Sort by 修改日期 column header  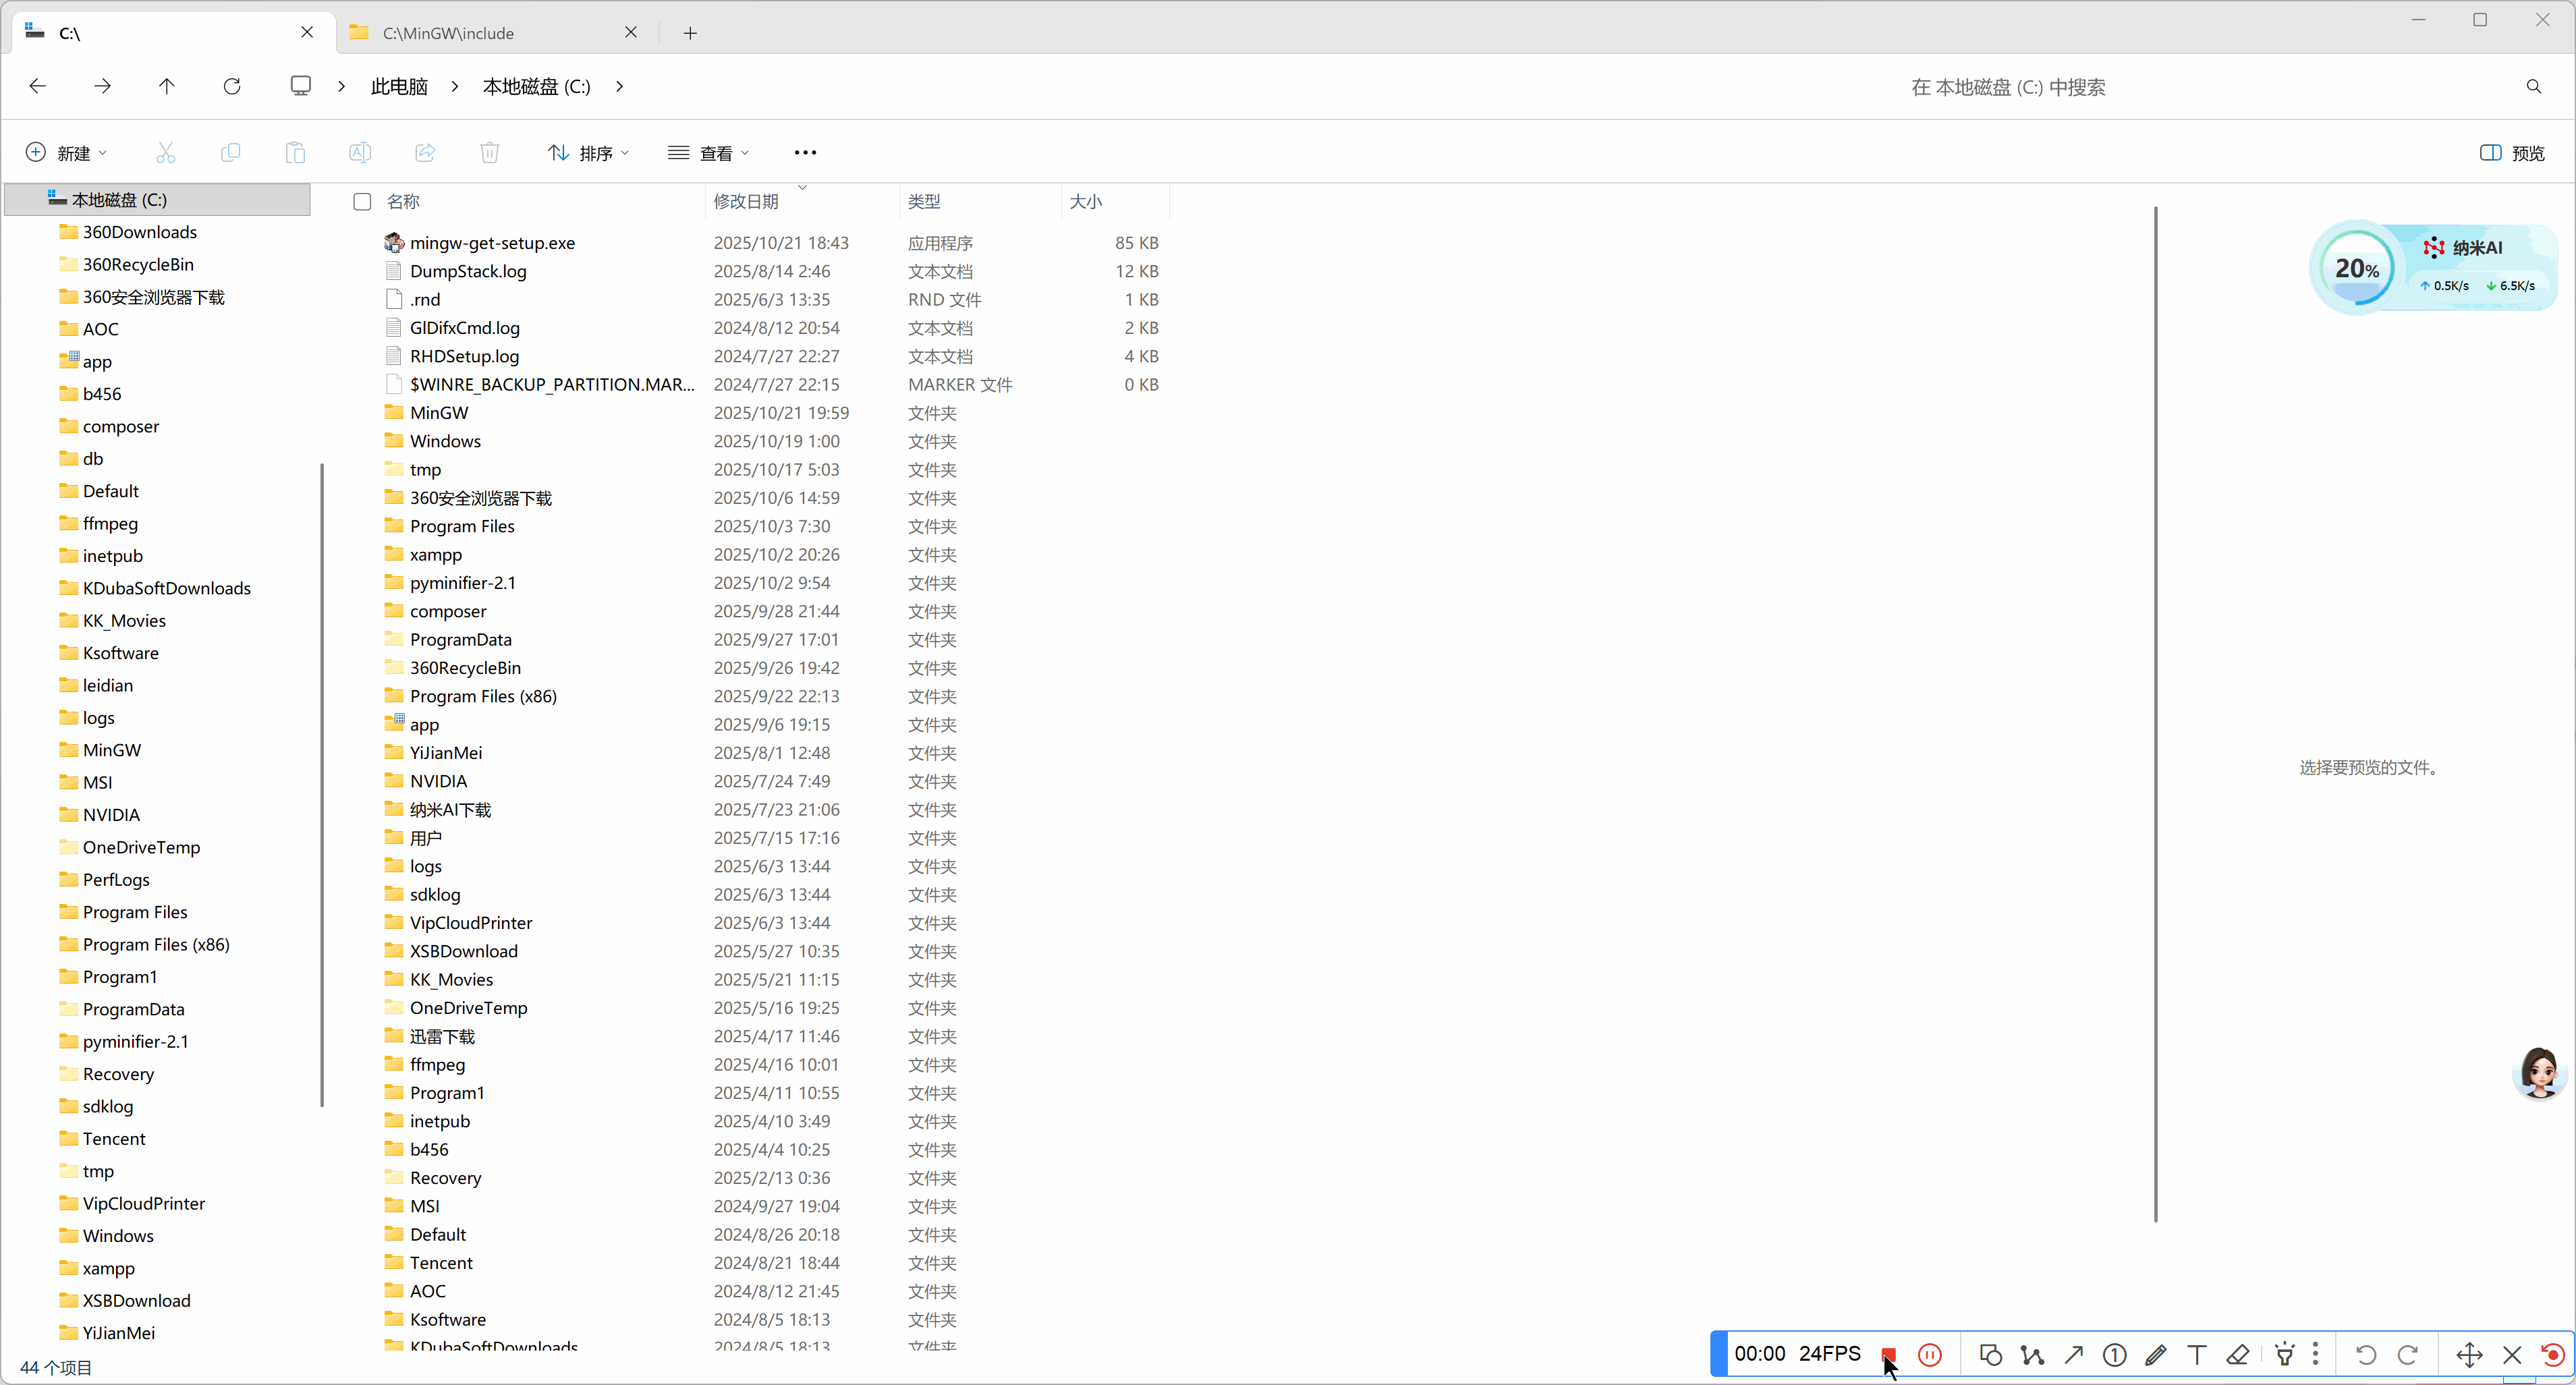(745, 201)
